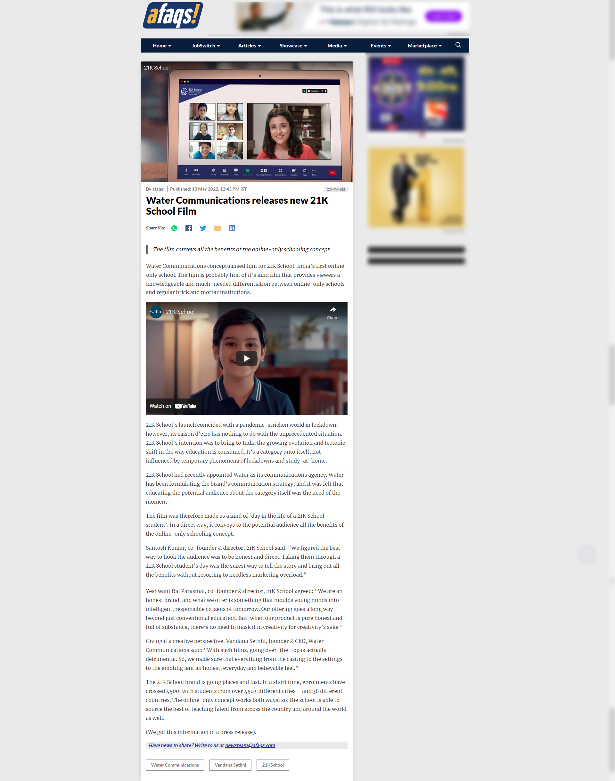The width and height of the screenshot is (615, 781).
Task: Click the afaqs! logo
Action: coord(173,15)
